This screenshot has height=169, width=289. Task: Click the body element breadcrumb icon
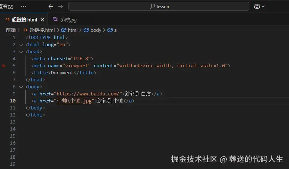pyautogui.click(x=86, y=30)
